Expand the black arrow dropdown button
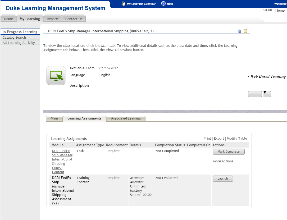287x220 pixels. click(x=267, y=94)
